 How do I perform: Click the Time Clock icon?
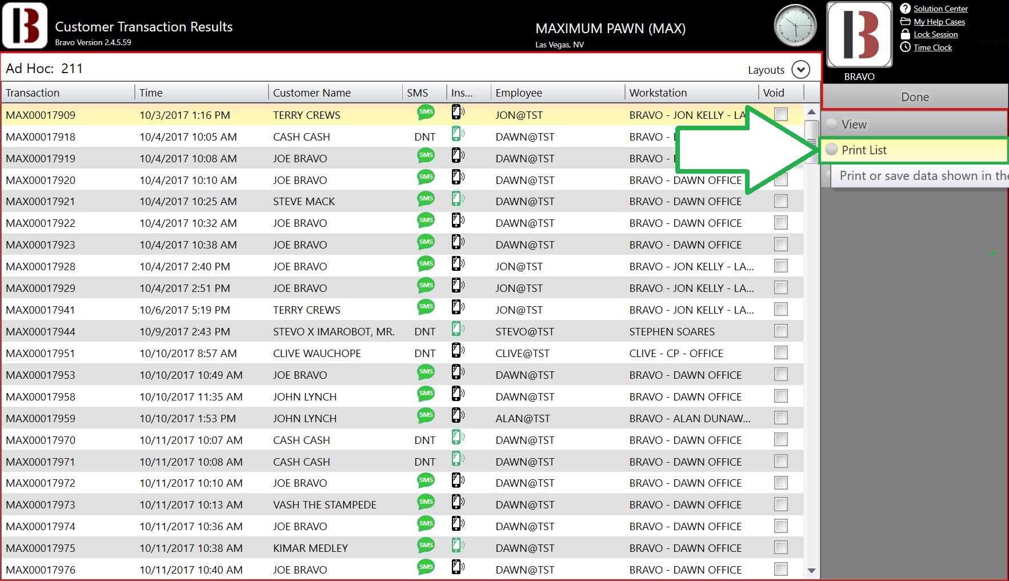[905, 47]
